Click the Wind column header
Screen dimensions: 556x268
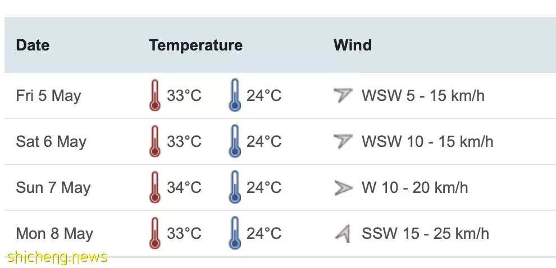click(x=353, y=45)
